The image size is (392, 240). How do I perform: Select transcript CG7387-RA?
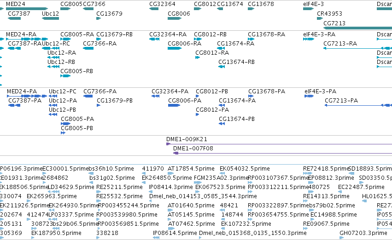(25, 43)
